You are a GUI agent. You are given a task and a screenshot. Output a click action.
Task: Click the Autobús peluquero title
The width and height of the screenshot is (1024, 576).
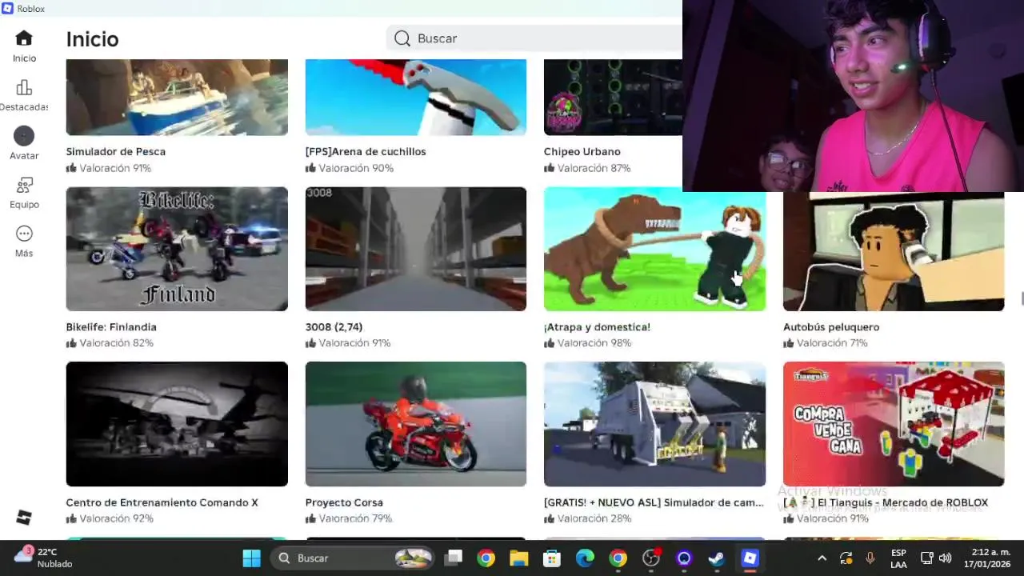point(831,326)
